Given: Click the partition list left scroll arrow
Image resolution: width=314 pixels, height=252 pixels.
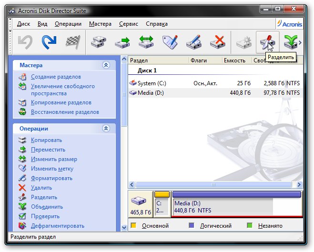Looking at the screenshot, I should click(x=132, y=184).
